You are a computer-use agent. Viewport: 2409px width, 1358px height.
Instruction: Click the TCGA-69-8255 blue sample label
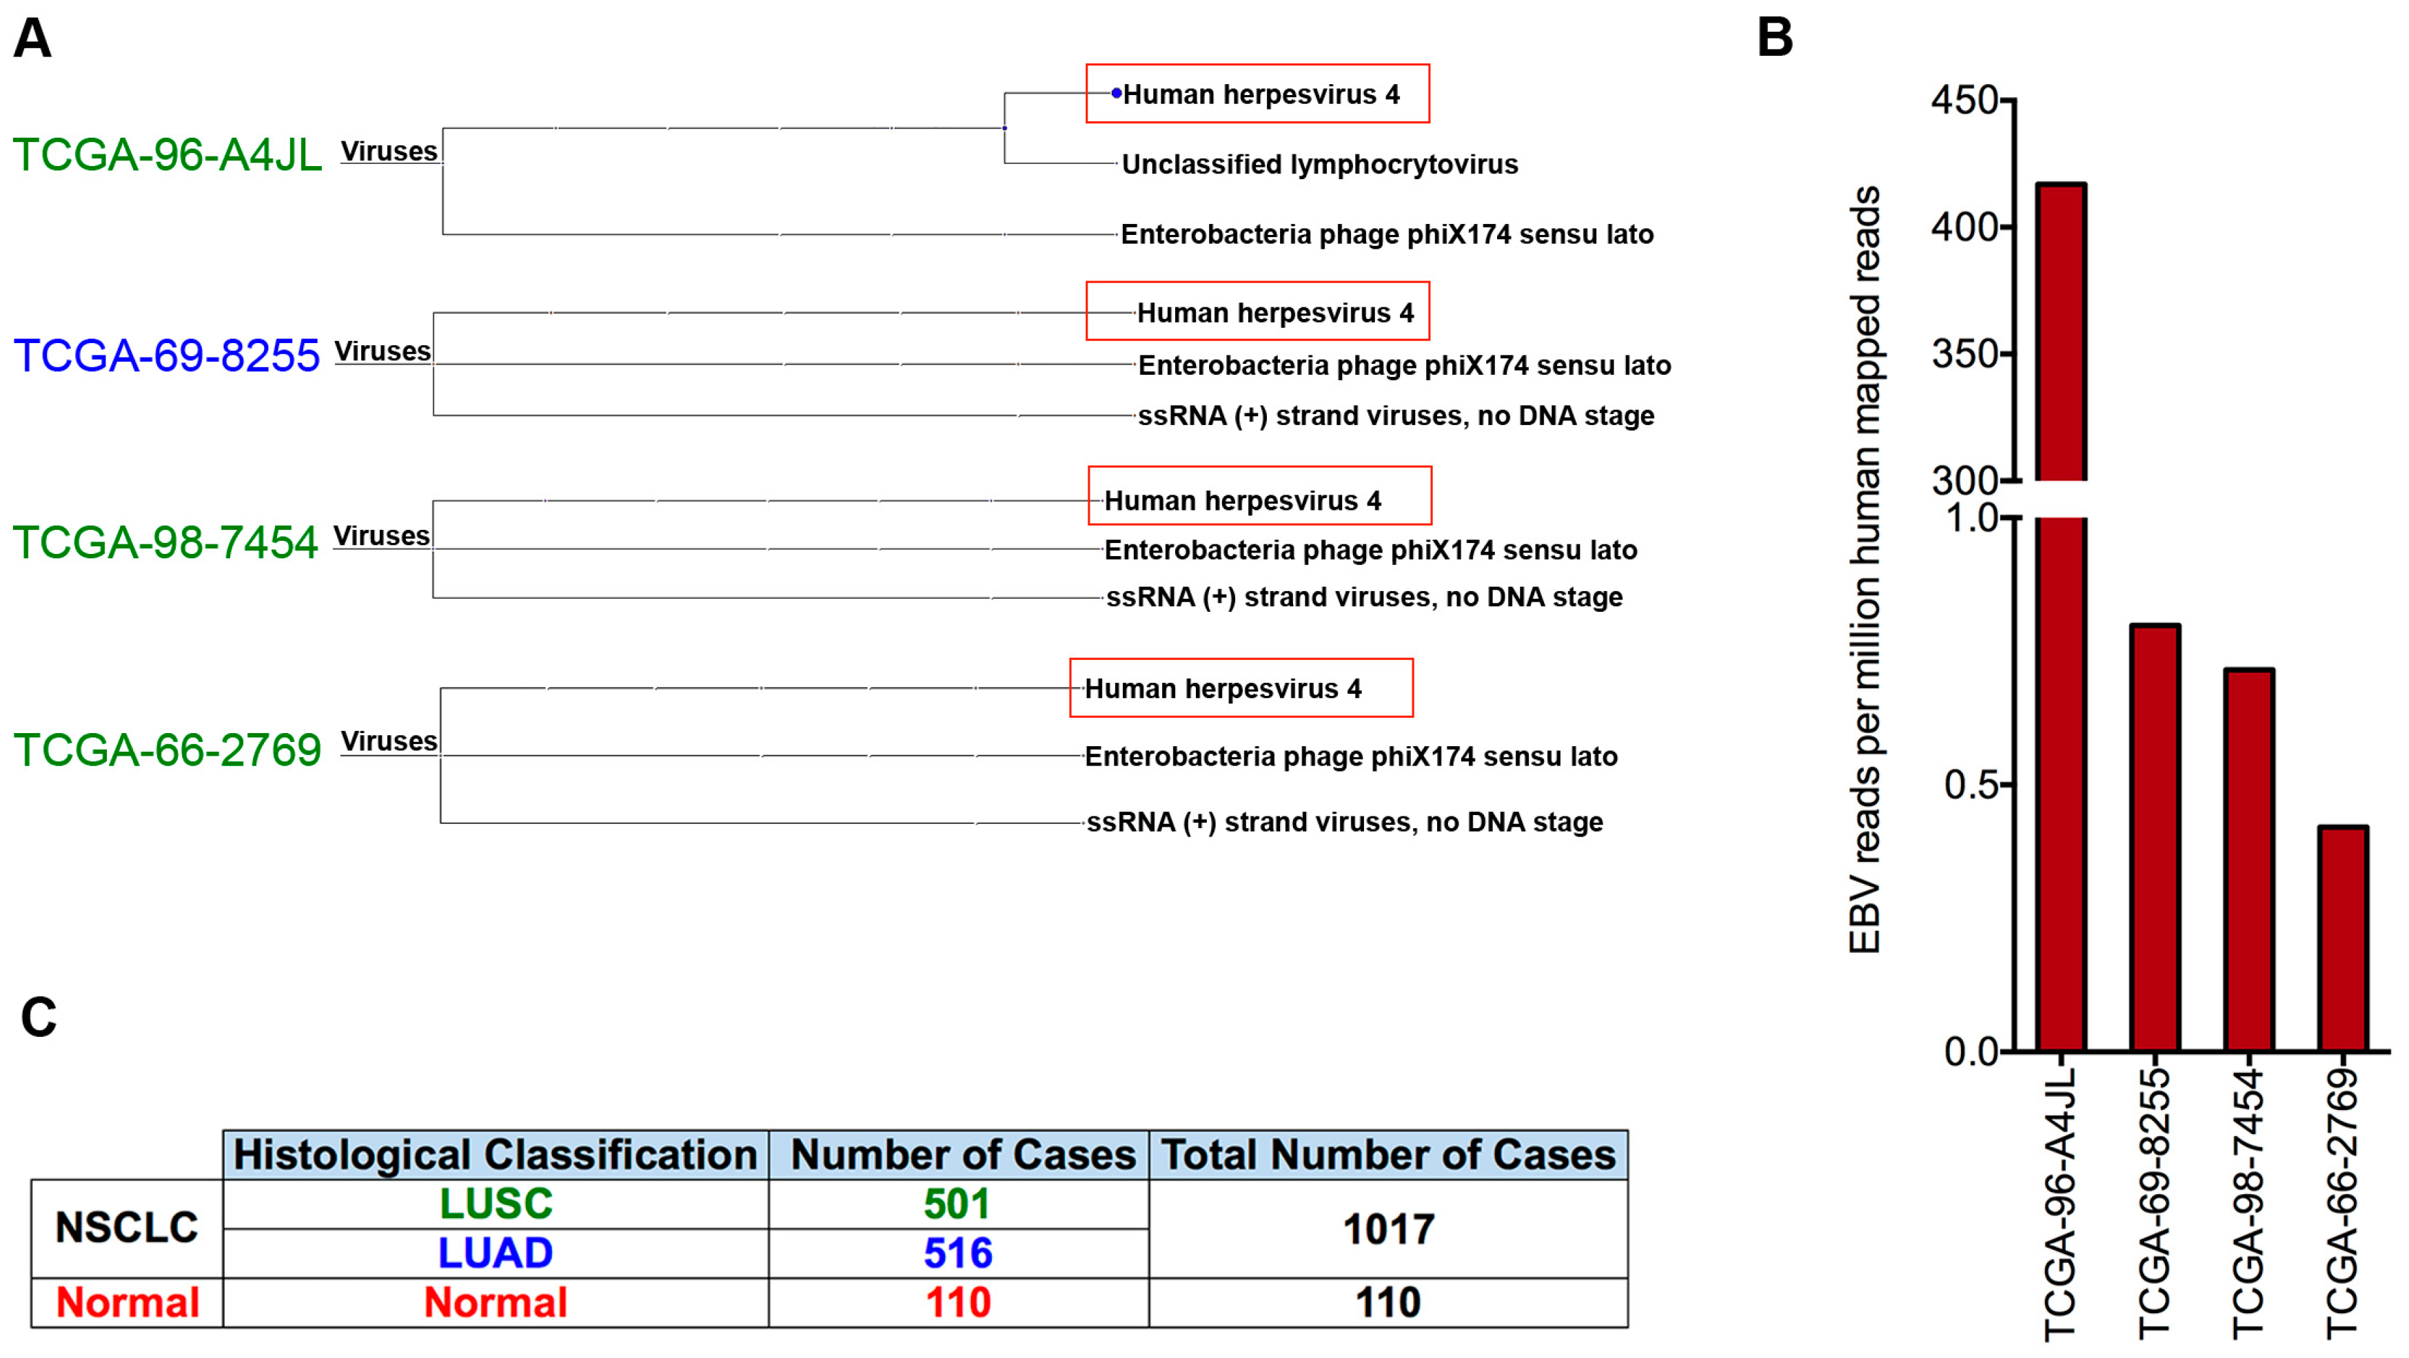tap(167, 356)
